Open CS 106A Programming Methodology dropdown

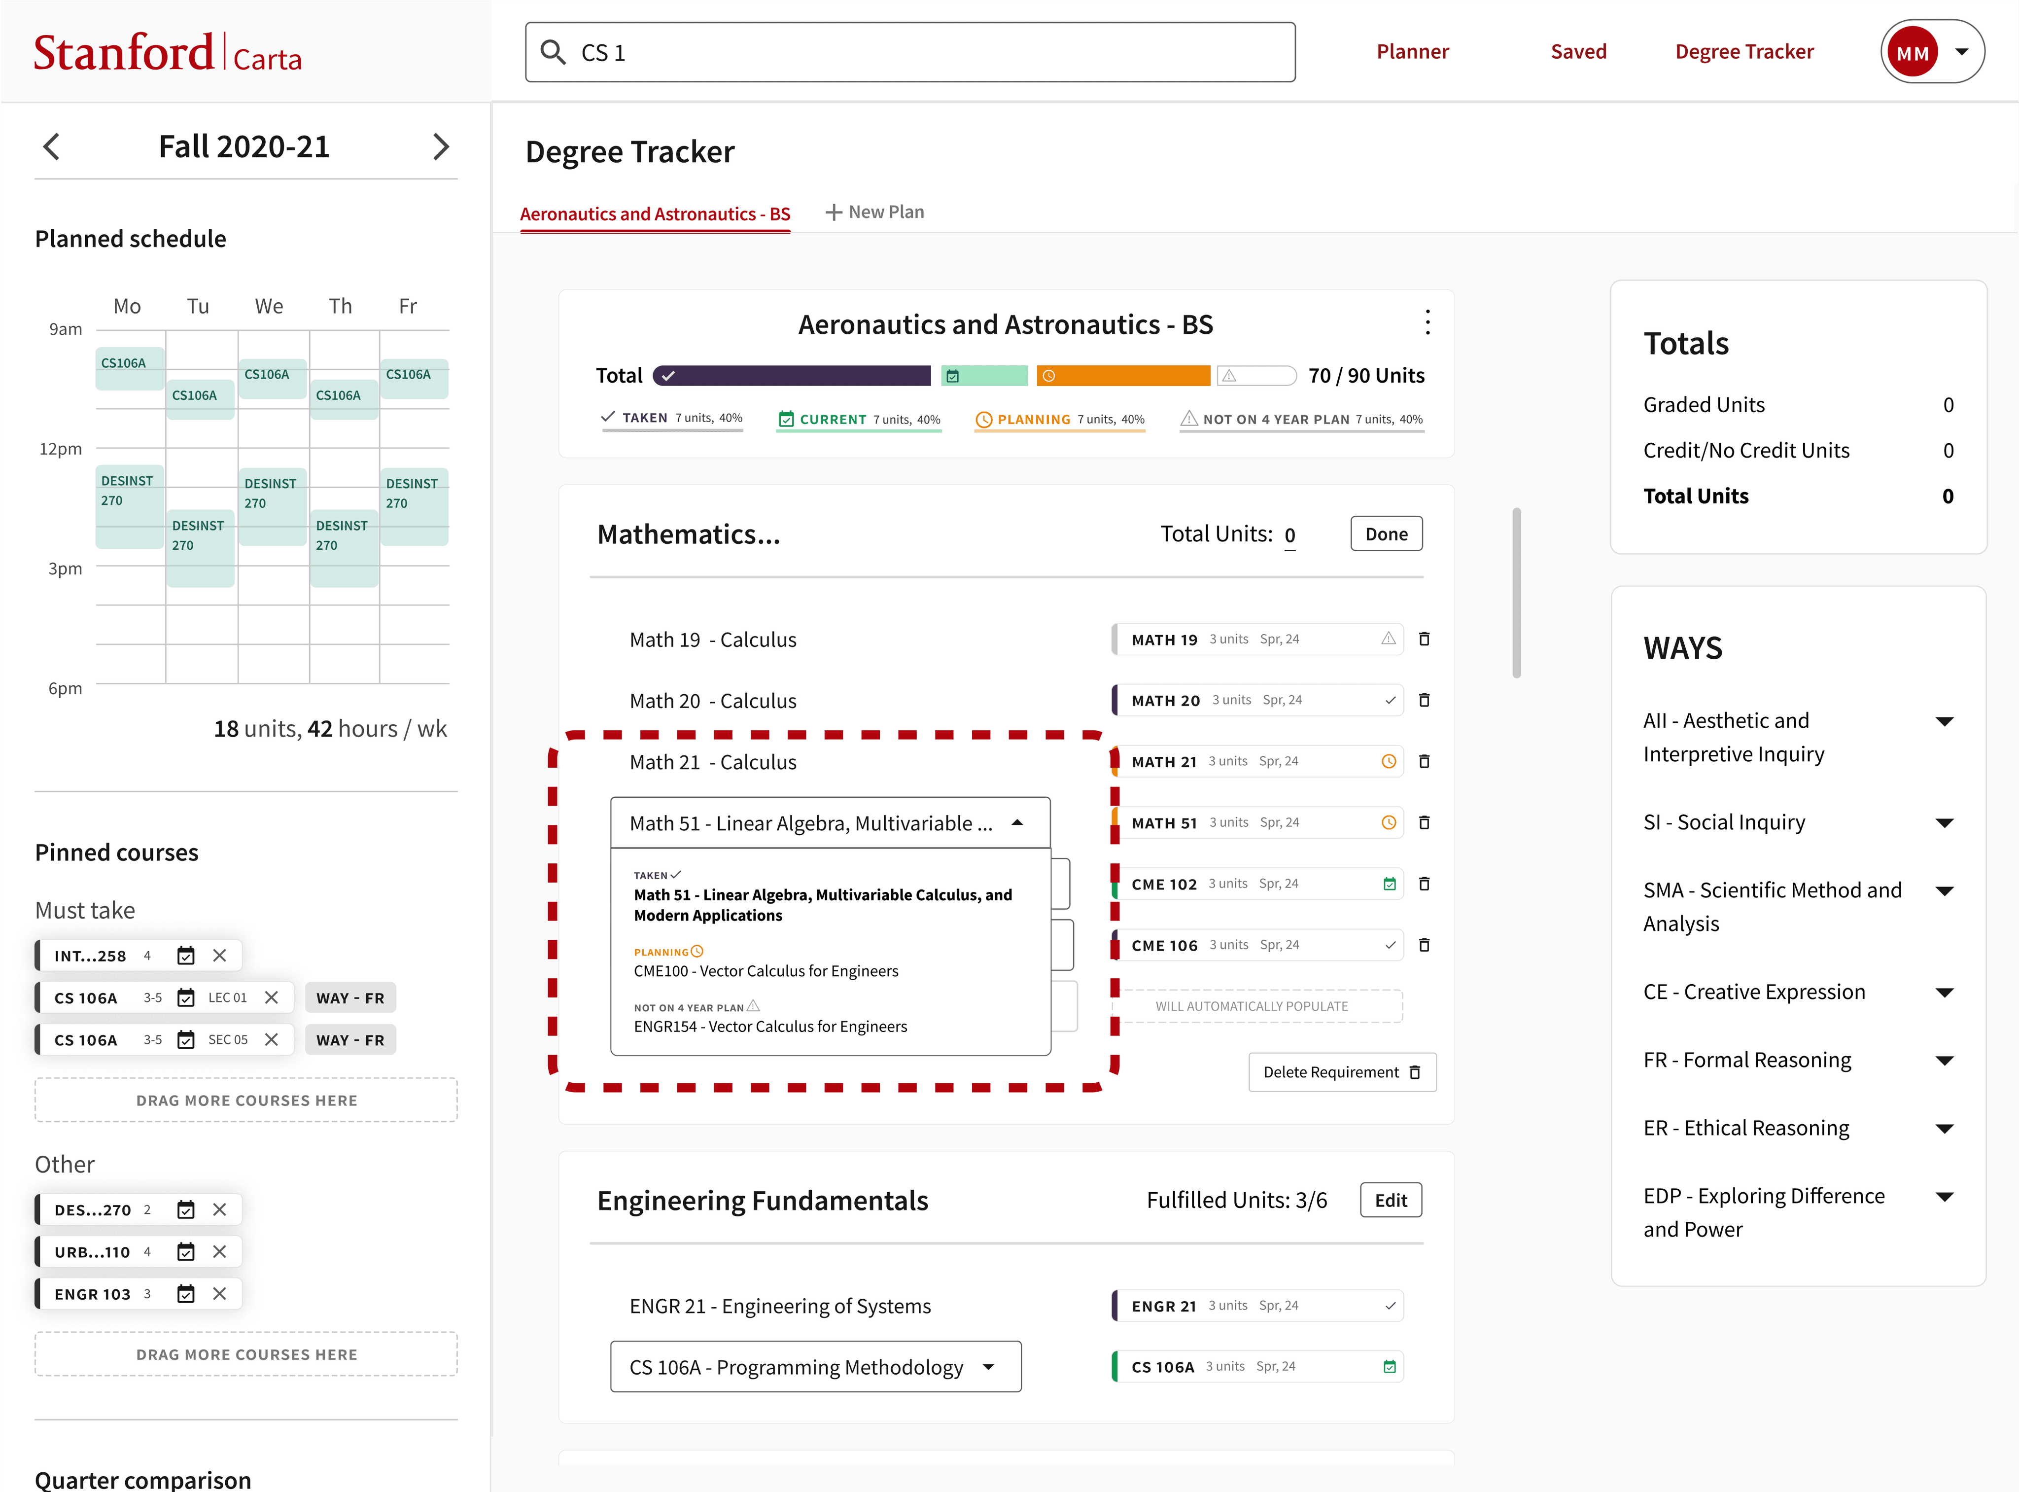(x=989, y=1366)
